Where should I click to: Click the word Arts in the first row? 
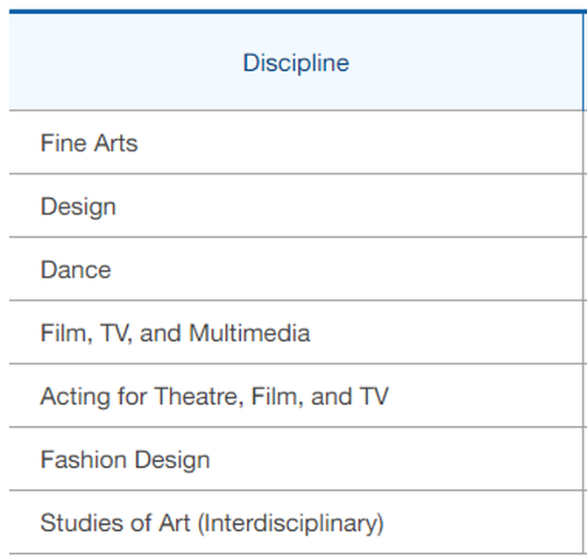pos(116,143)
